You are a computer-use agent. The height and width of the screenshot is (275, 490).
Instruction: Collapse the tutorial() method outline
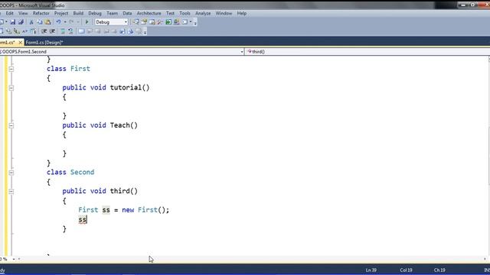pyautogui.click(x=11, y=88)
